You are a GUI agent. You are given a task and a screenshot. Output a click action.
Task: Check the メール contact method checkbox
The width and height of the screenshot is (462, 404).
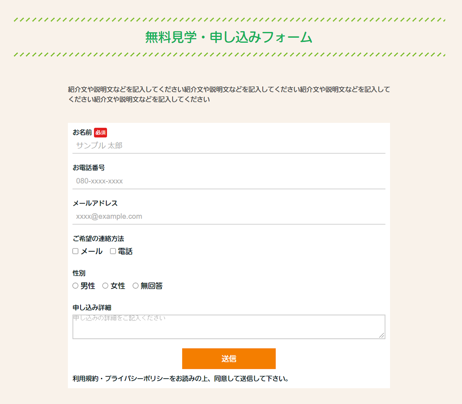point(75,251)
